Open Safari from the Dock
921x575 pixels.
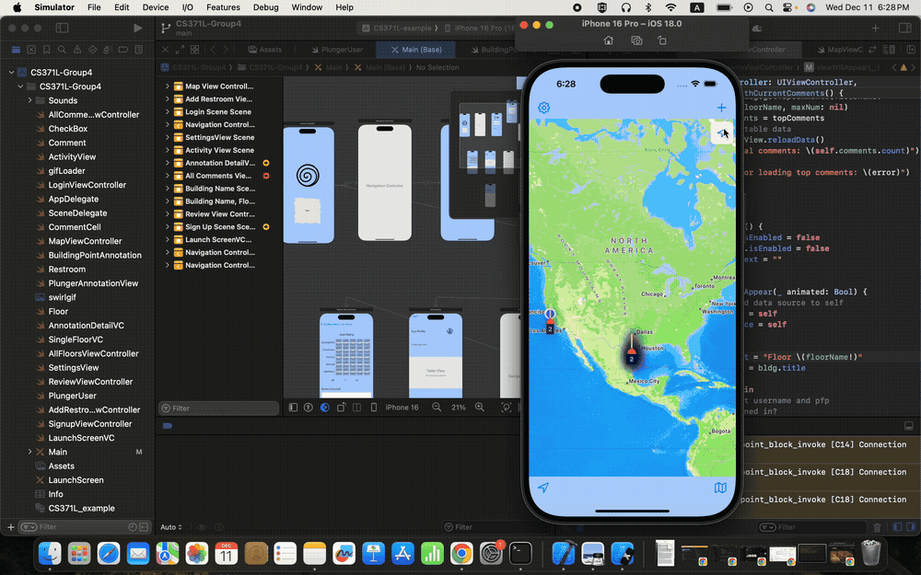coord(109,553)
